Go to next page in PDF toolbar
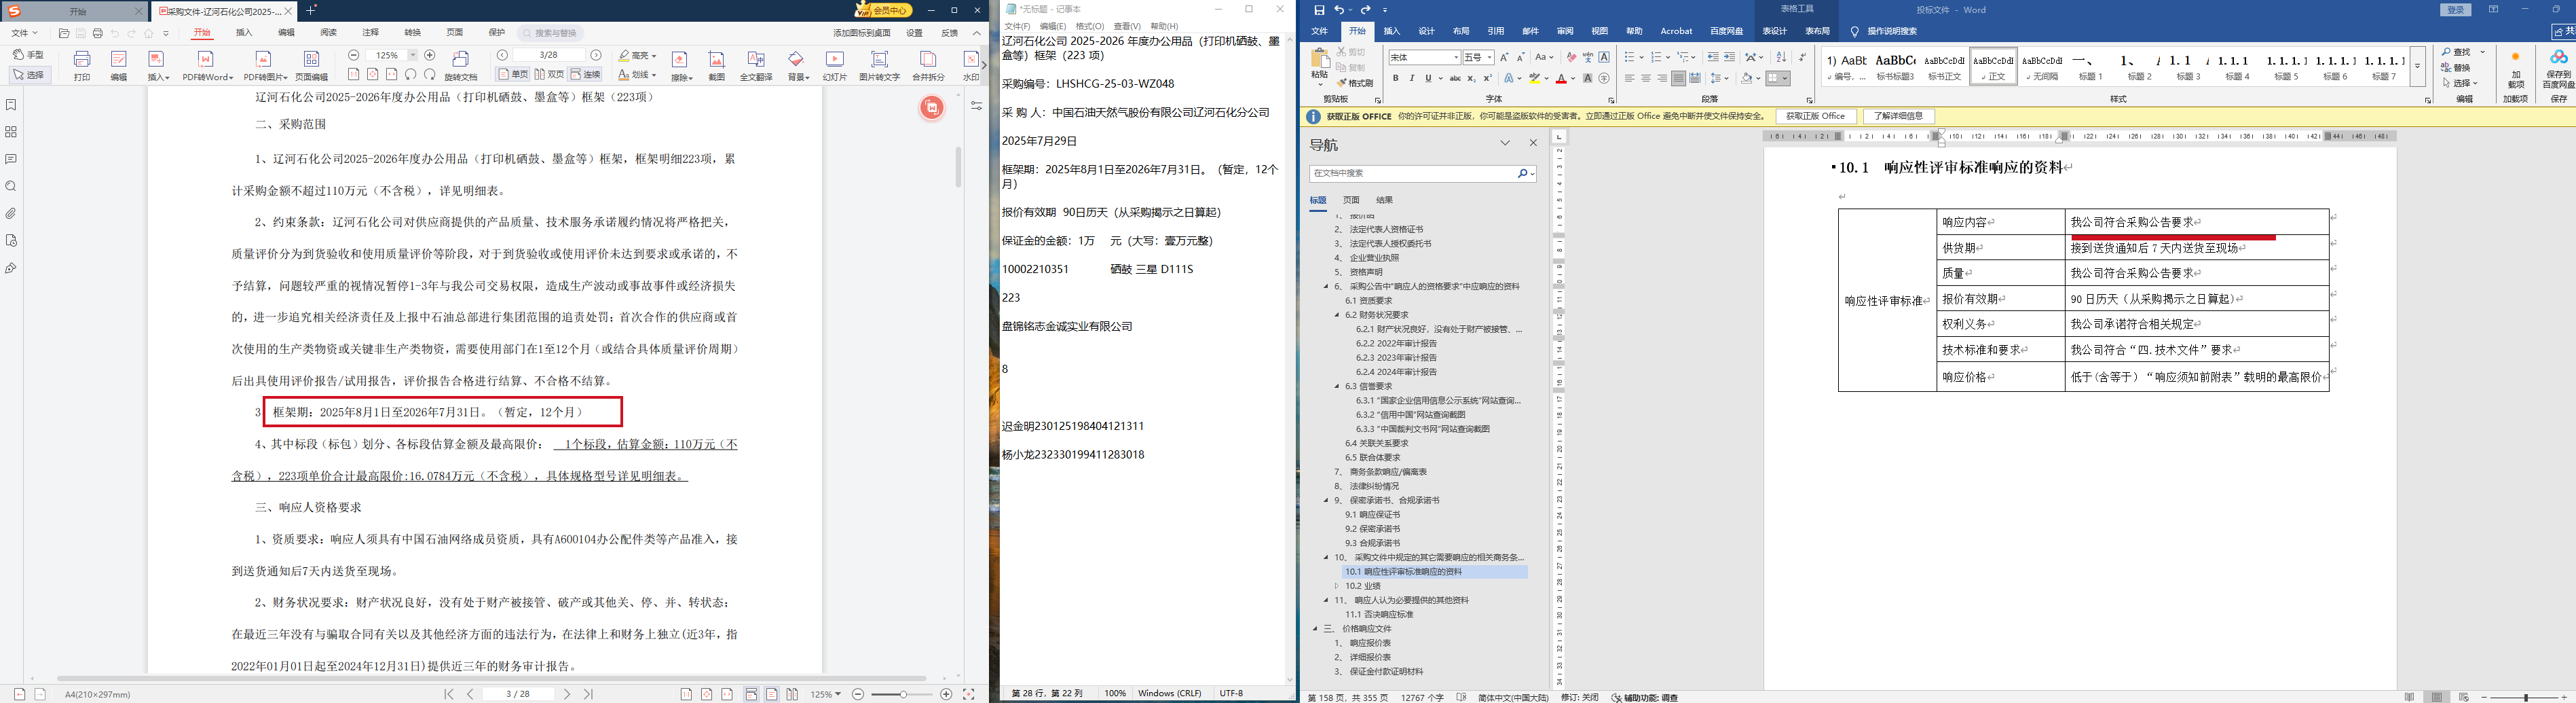Screen dimensions: 2576x703 (x=596, y=55)
